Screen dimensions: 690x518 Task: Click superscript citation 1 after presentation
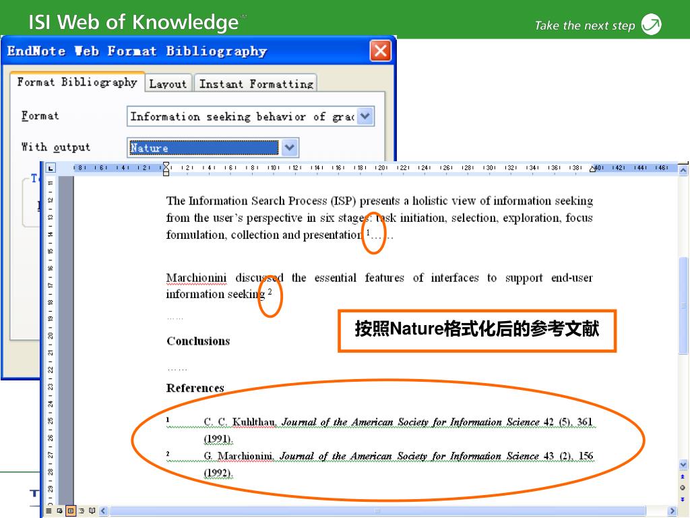(369, 232)
